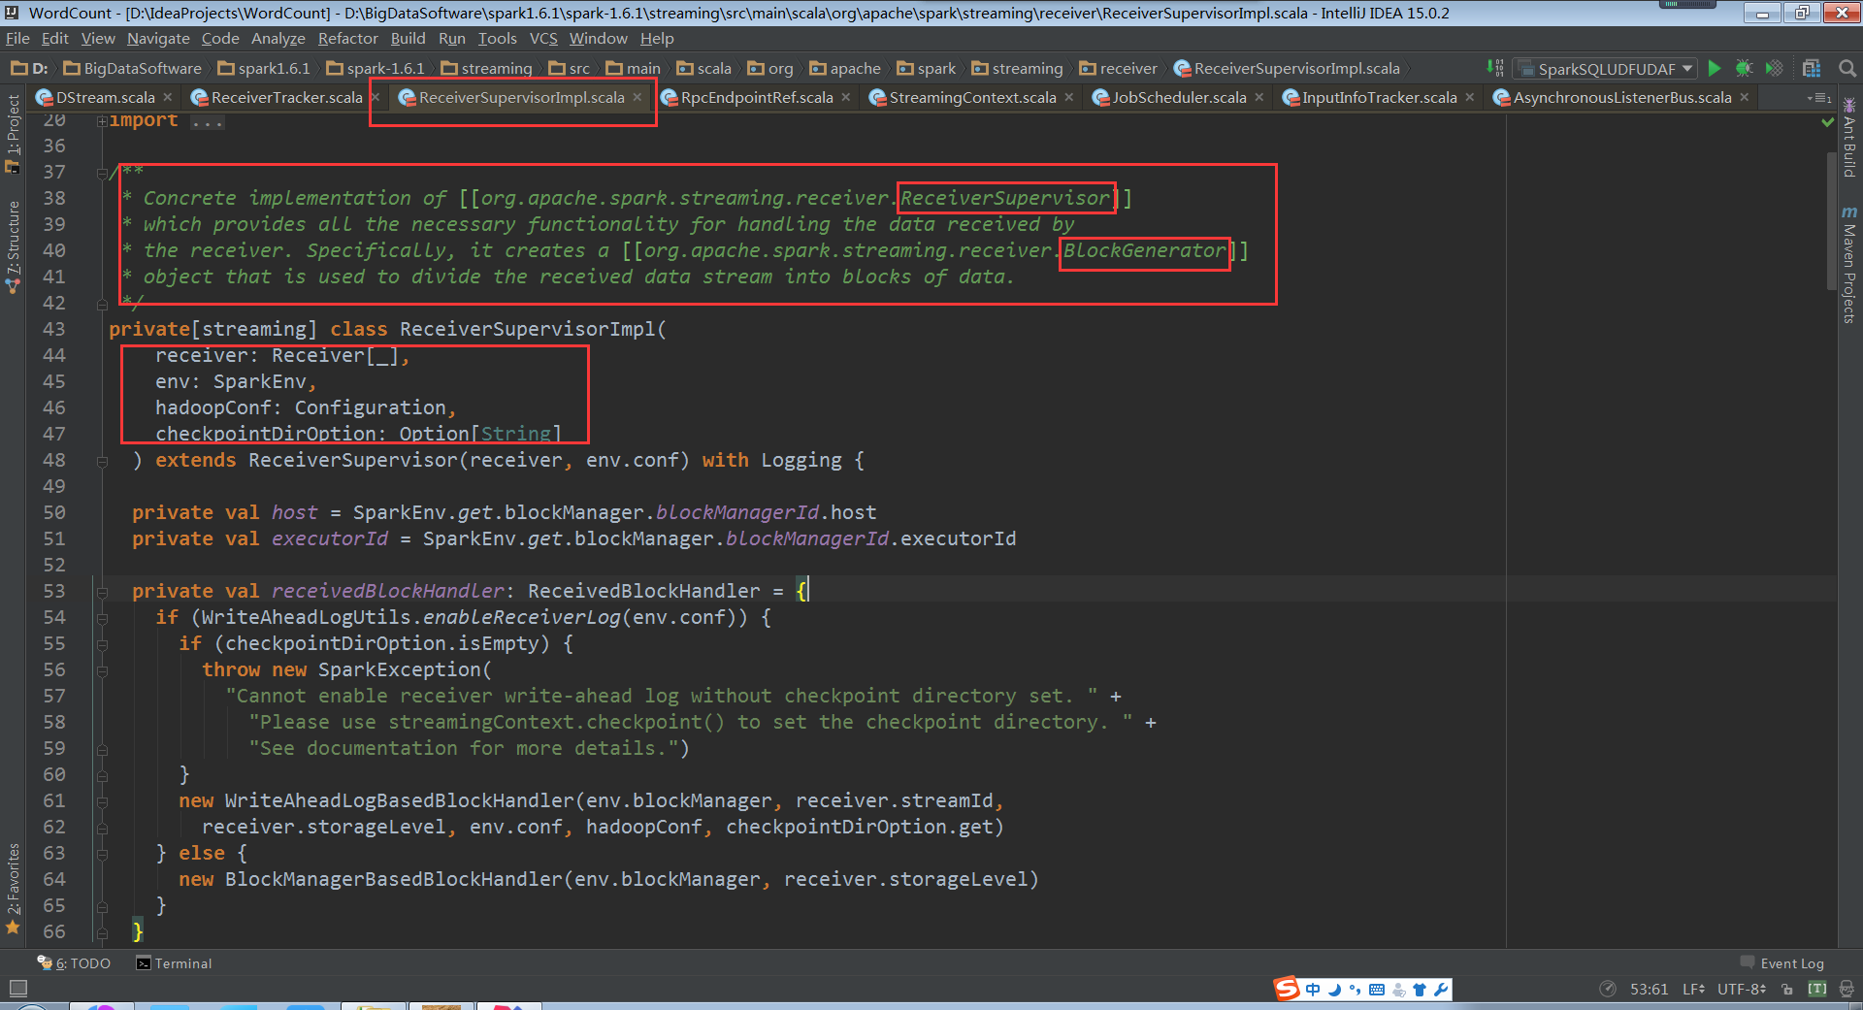Show hidden editor tabs list

(x=1819, y=98)
